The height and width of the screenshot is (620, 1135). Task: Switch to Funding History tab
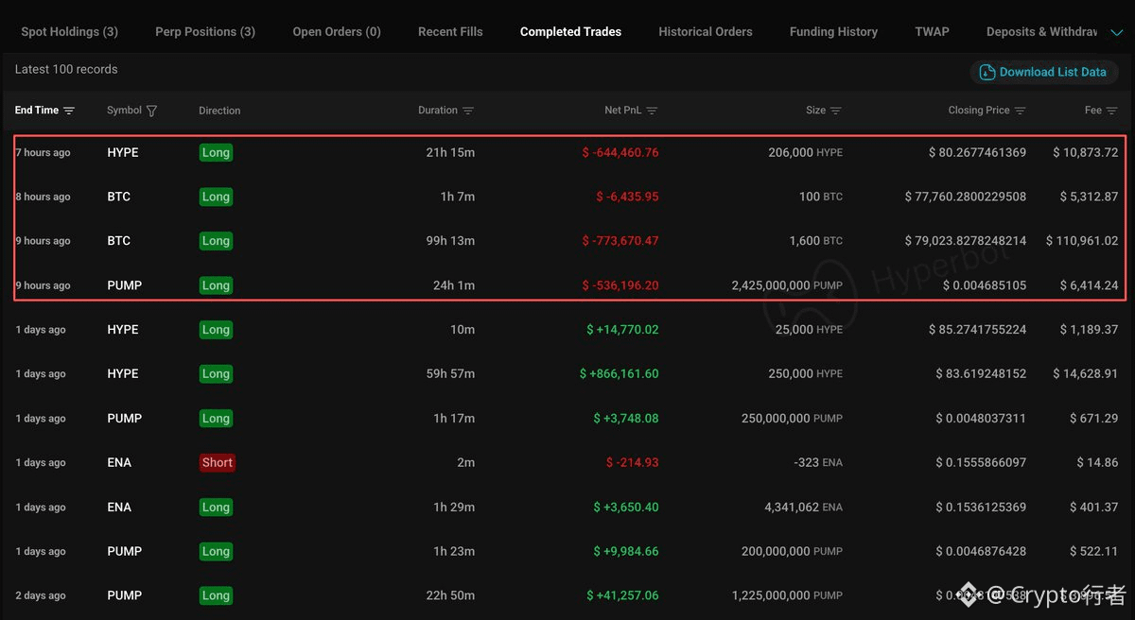pos(833,32)
